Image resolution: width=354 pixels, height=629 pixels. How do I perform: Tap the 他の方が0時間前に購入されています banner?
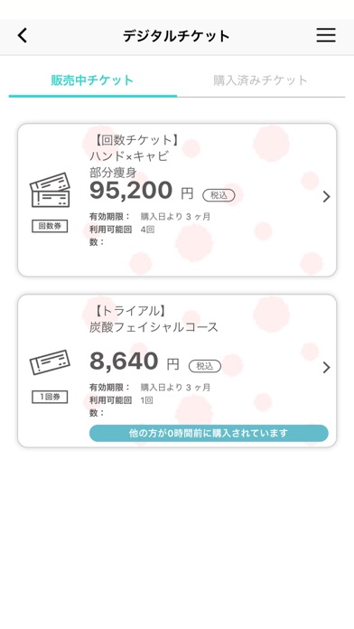pos(209,433)
